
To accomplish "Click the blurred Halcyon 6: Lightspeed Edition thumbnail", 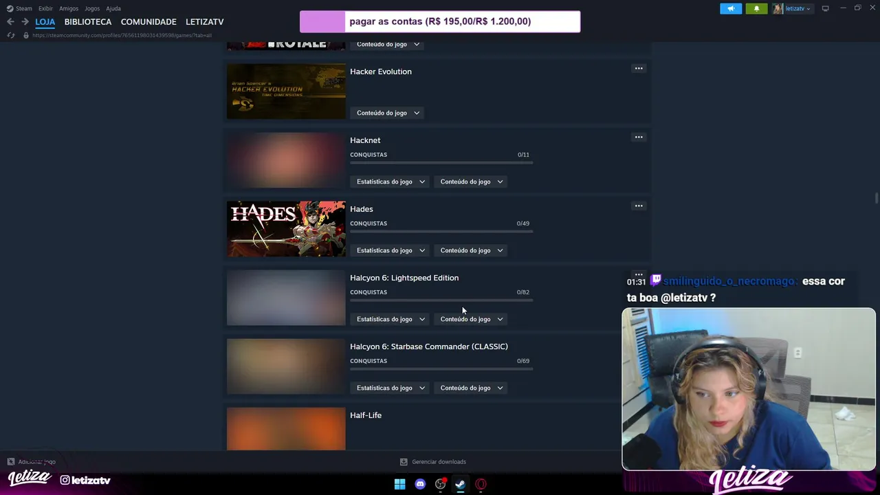I will pos(286,298).
